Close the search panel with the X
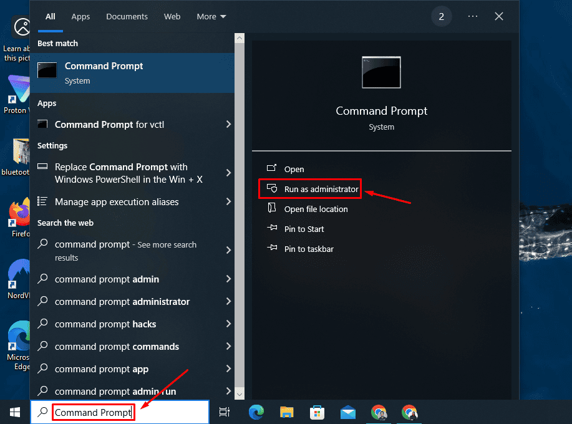This screenshot has width=572, height=424. click(498, 16)
